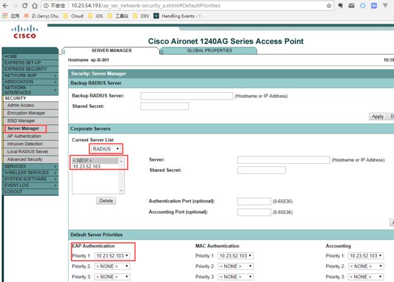
Task: Reload the page with refresh icon
Action: point(25,5)
